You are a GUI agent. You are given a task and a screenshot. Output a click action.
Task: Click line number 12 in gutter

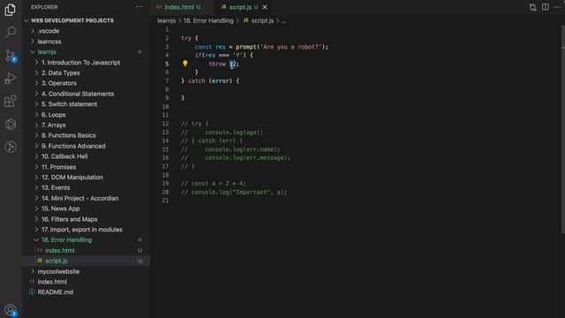coord(165,124)
